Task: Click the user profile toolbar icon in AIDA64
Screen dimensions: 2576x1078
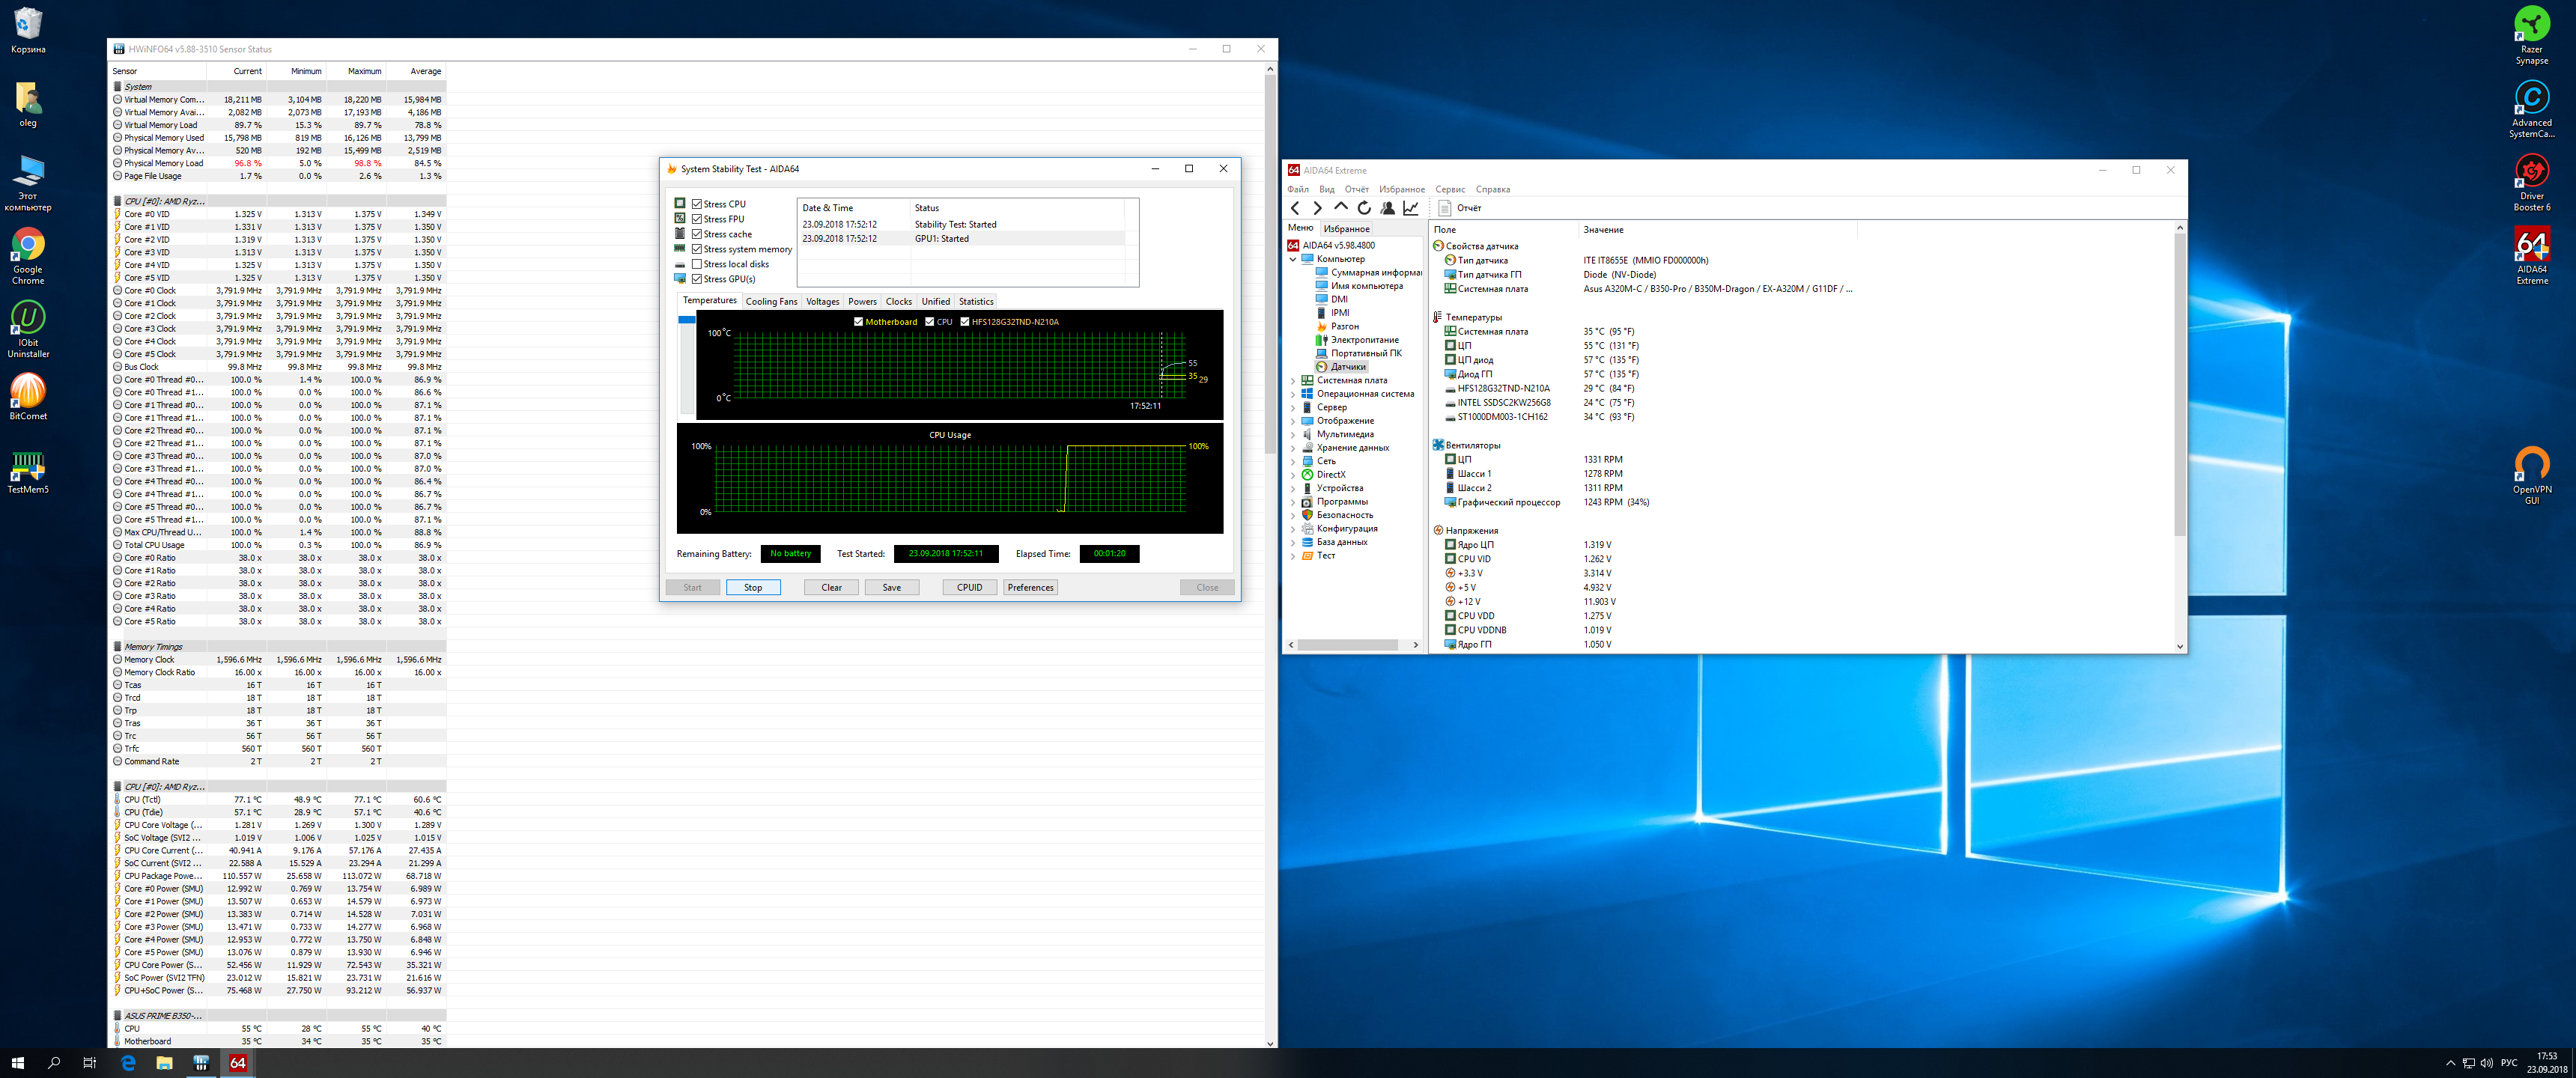Action: point(1388,208)
